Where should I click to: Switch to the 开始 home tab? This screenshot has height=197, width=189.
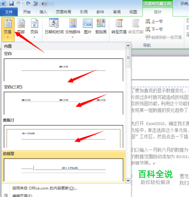click(27, 12)
